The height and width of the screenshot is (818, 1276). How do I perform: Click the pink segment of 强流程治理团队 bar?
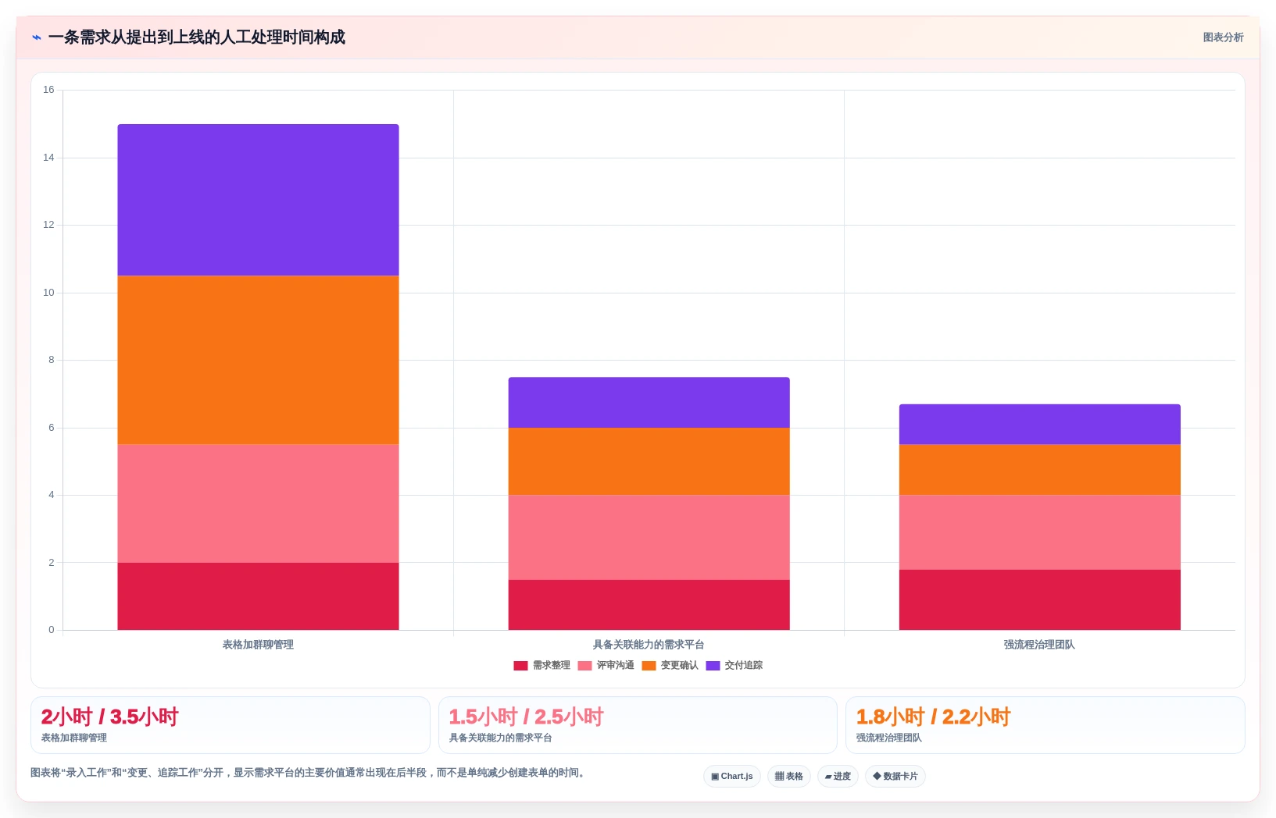1039,532
